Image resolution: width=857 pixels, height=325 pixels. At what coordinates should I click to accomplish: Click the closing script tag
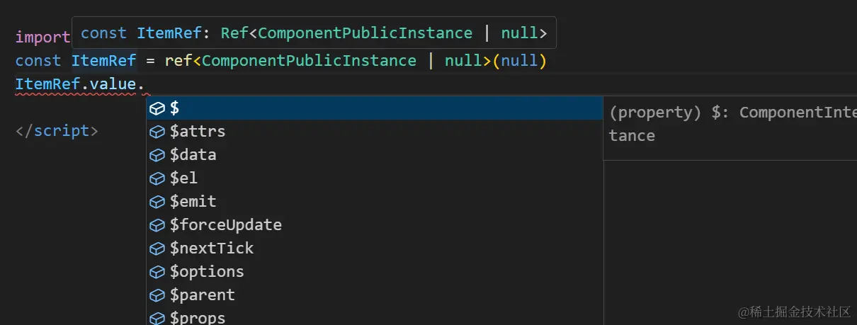57,131
